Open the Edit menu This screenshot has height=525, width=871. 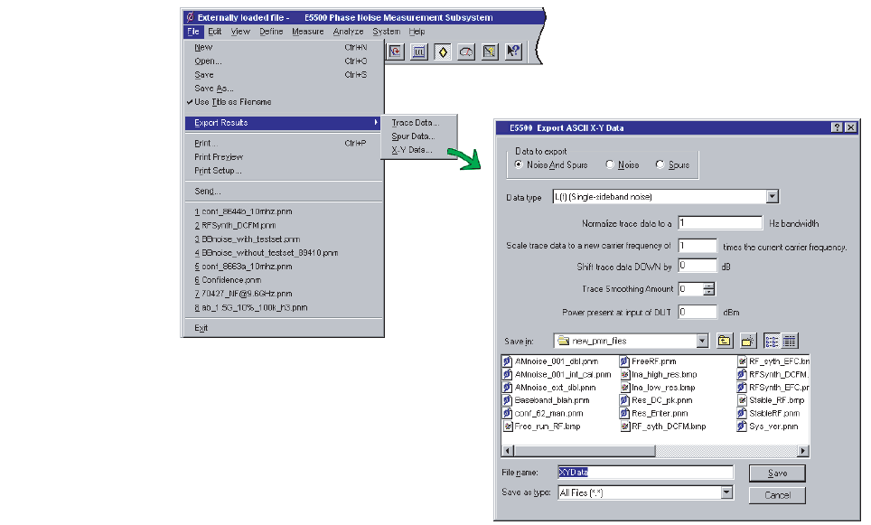214,32
